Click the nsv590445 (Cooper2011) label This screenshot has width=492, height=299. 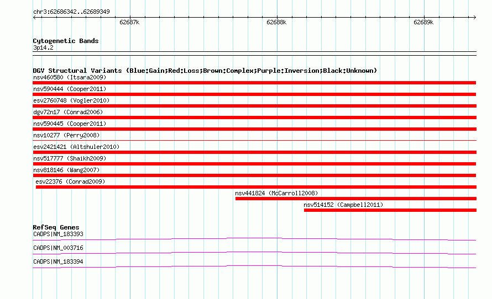70,124
